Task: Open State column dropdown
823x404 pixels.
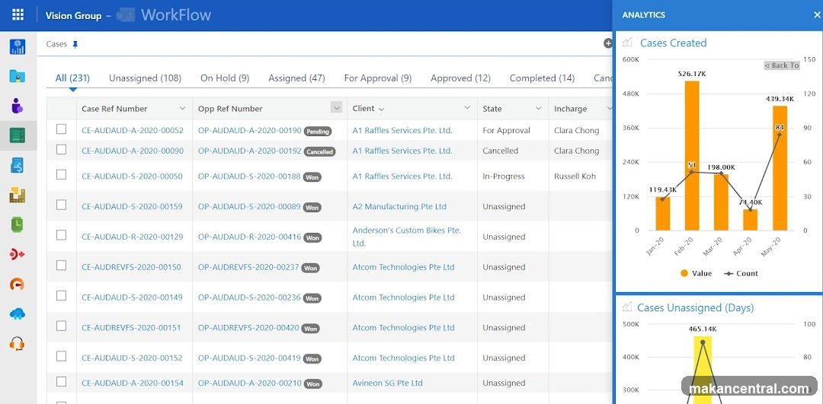Action: [538, 109]
